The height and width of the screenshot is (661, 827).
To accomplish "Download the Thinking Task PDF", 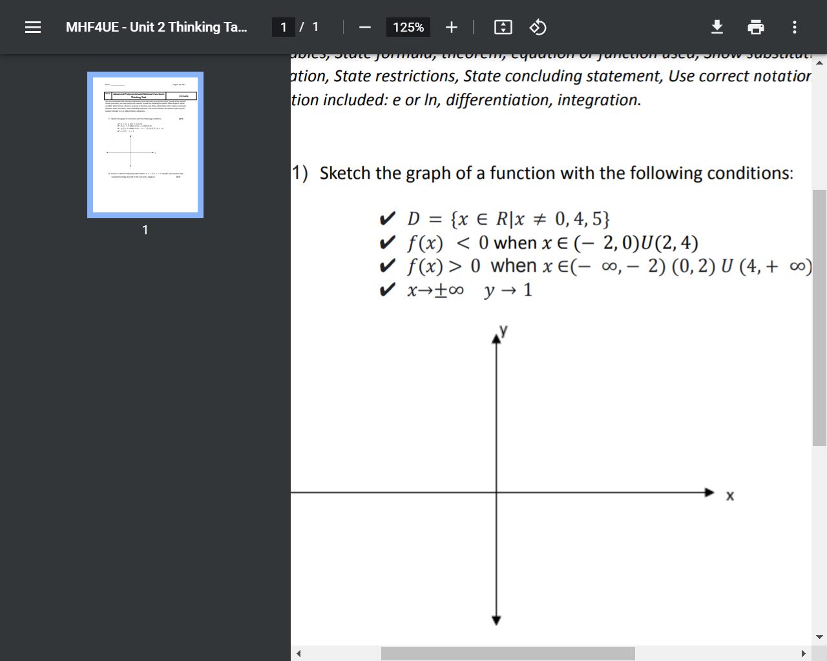I will (717, 27).
